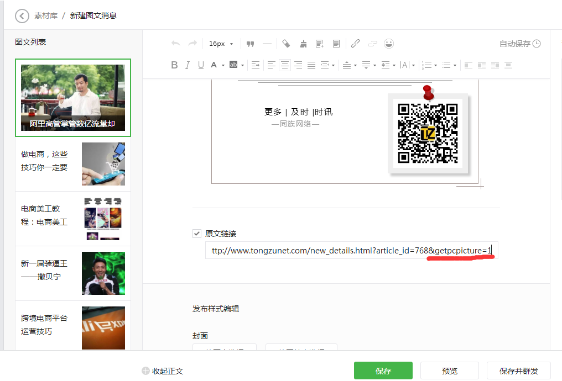Expand the line spacing dropdown arrow
562x381 pixels.
tap(394, 66)
